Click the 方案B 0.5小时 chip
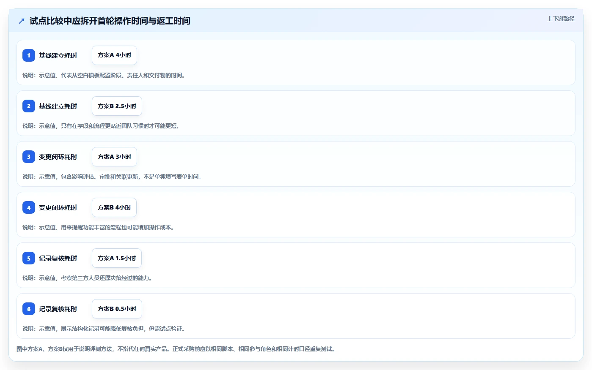Viewport: 592px width, 370px height. 117,309
